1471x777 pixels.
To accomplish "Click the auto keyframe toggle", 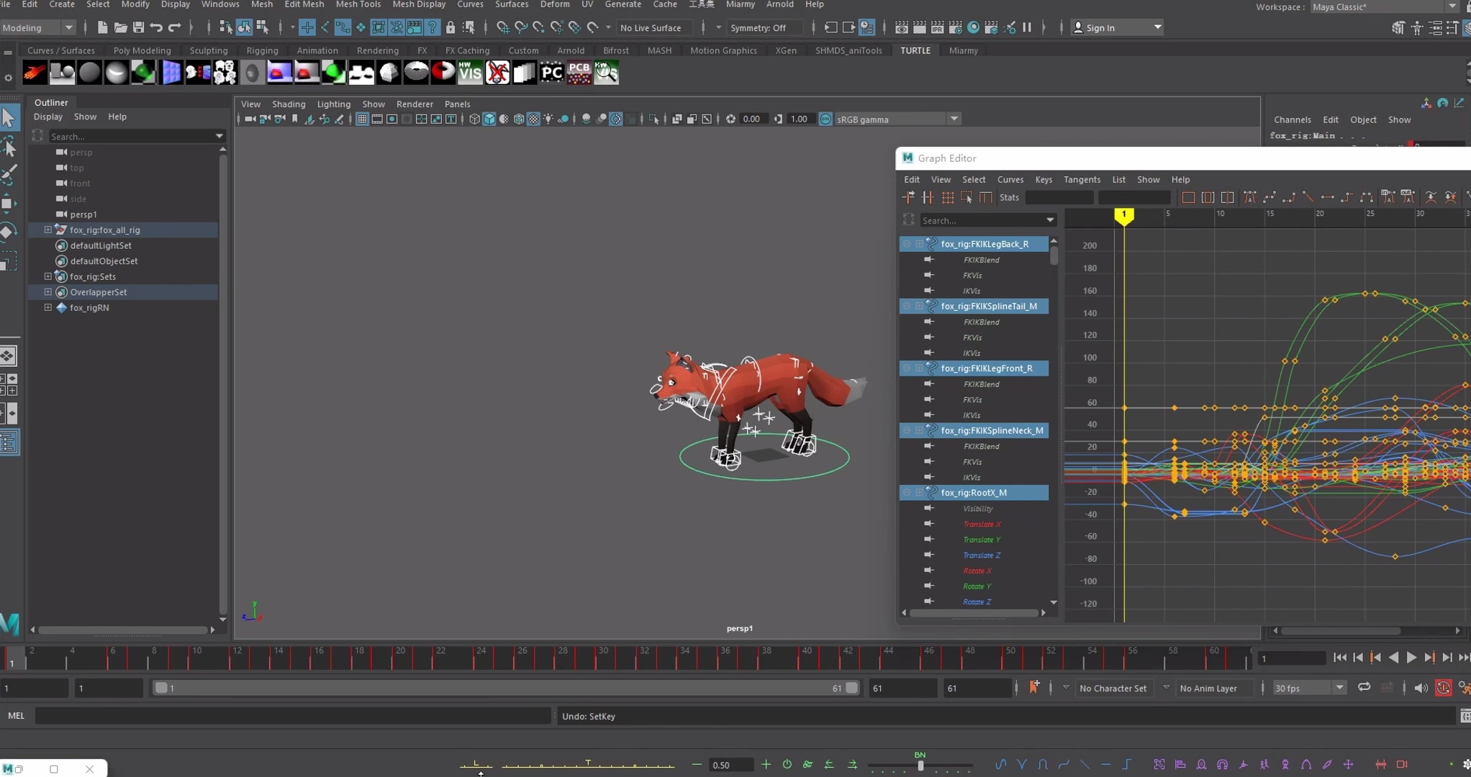I will (x=1443, y=689).
